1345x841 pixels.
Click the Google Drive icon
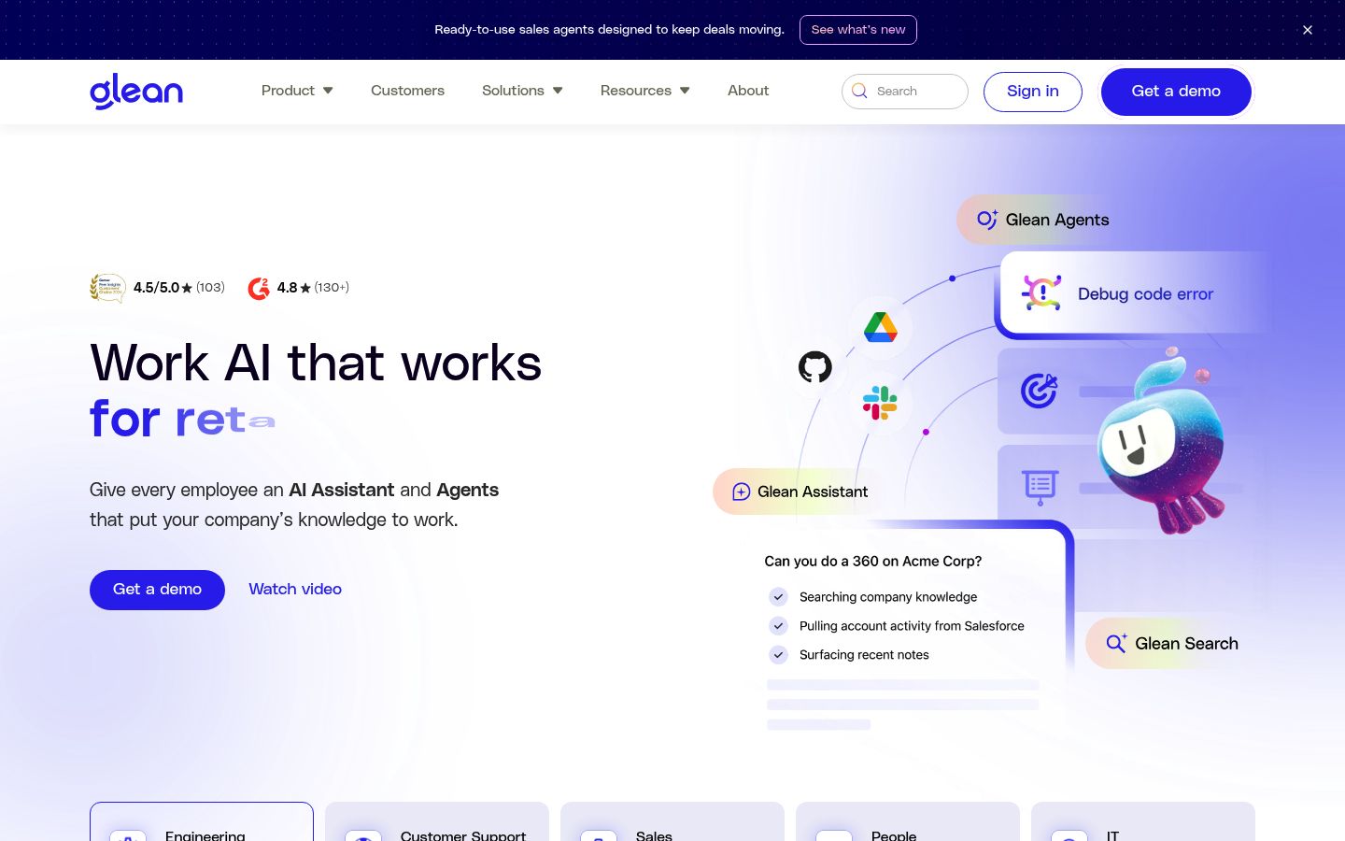881,327
